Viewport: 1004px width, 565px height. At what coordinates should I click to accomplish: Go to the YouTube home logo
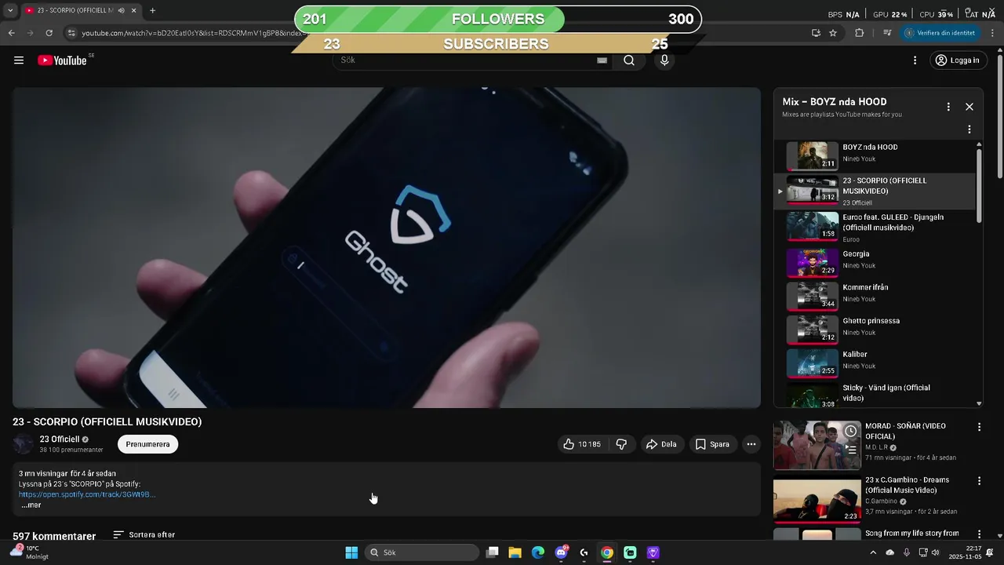click(x=62, y=60)
